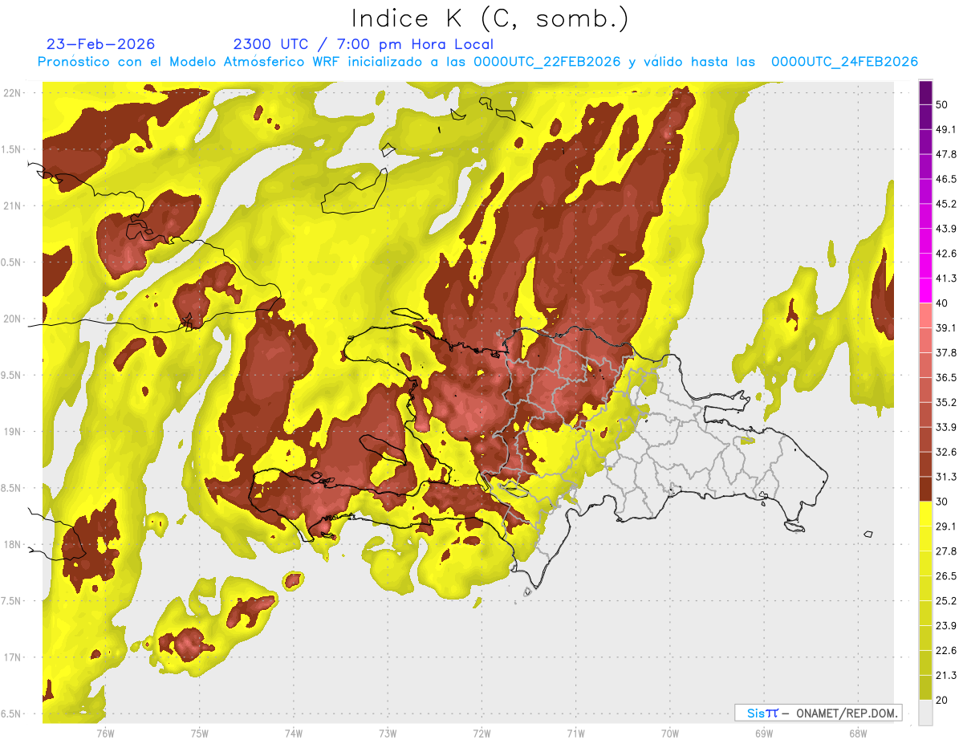
Task: Click the 30 color scale label
Action: (943, 502)
